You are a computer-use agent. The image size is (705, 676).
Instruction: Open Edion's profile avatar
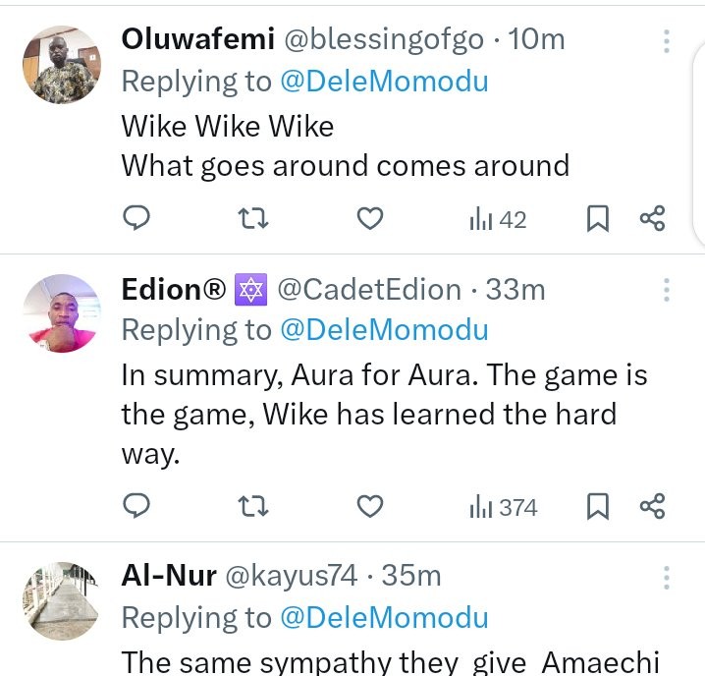point(62,313)
